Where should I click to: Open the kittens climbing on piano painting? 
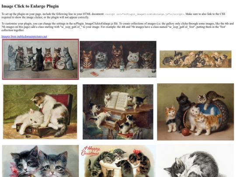click(x=118, y=112)
